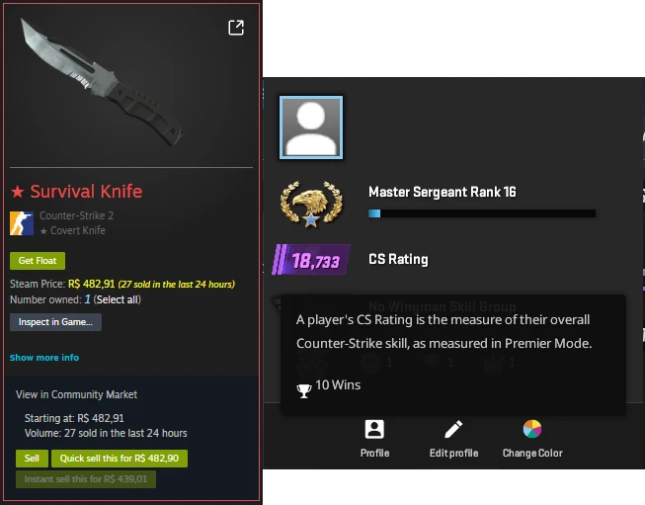The image size is (645, 505).
Task: Click the purple 18,733 CS Rating badge
Action: [311, 260]
